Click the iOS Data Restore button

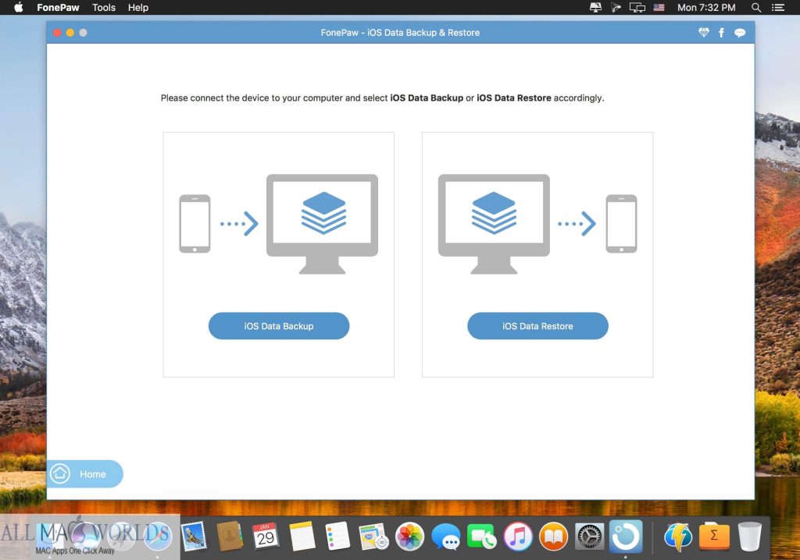[537, 326]
